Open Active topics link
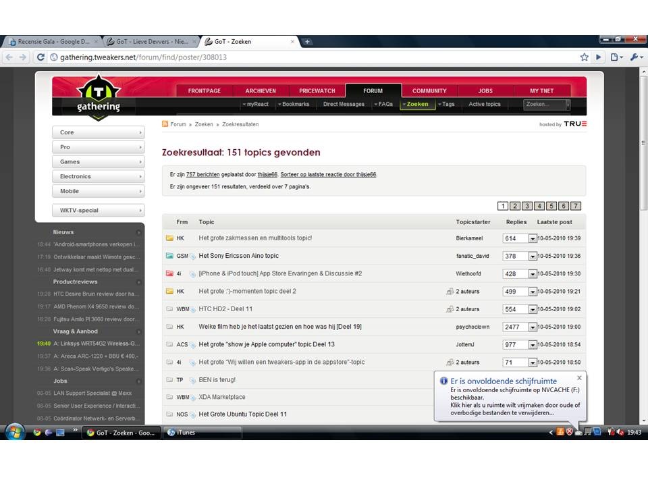The height and width of the screenshot is (486, 648). [485, 104]
